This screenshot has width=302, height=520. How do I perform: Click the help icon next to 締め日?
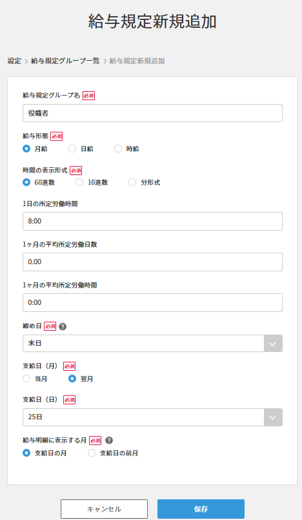(x=63, y=327)
